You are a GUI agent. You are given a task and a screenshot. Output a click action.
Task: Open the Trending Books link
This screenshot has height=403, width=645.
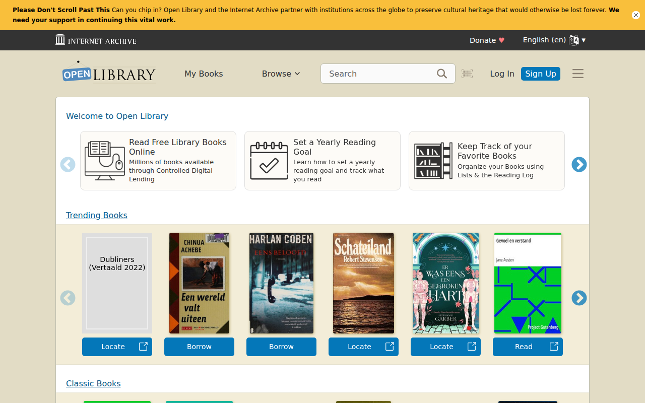(97, 215)
